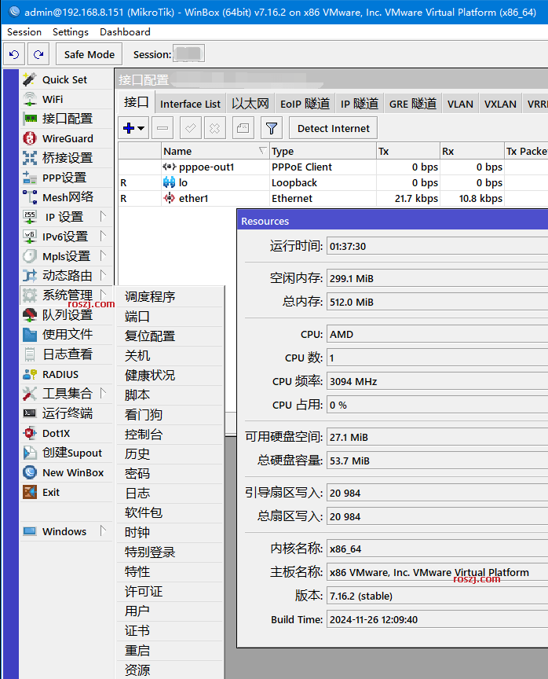
Task: Click the 接口配置 sidebar icon
Action: [29, 119]
